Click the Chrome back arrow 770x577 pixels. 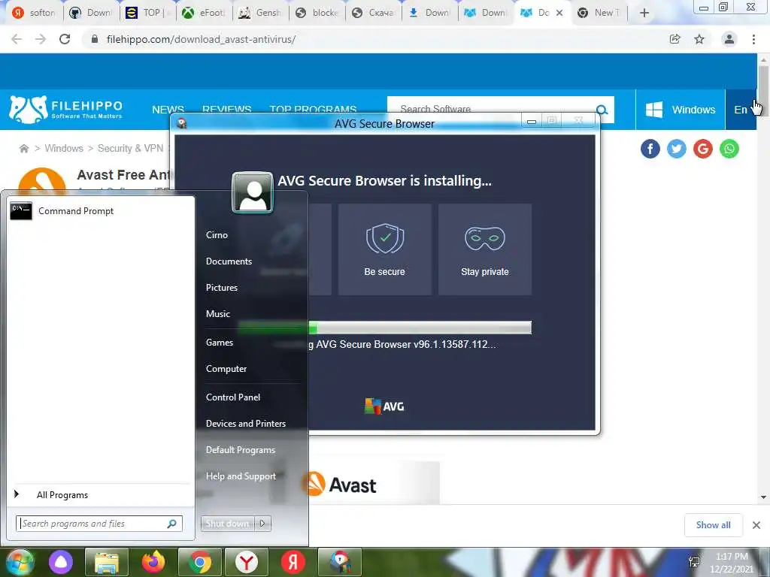17,39
